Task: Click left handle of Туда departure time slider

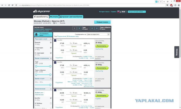Action: tap(36, 66)
